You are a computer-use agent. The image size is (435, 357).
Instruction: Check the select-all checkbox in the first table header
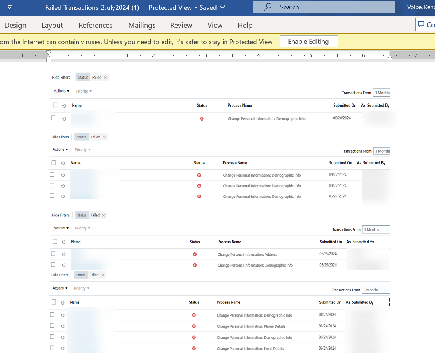tap(55, 105)
